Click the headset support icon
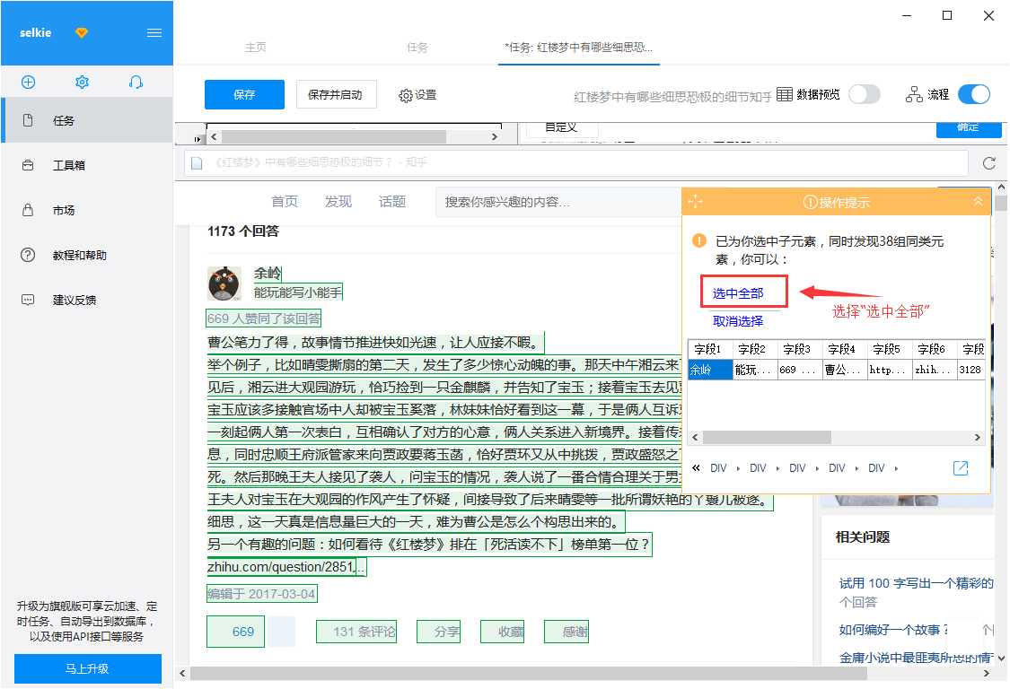This screenshot has height=689, width=1010. pyautogui.click(x=136, y=82)
